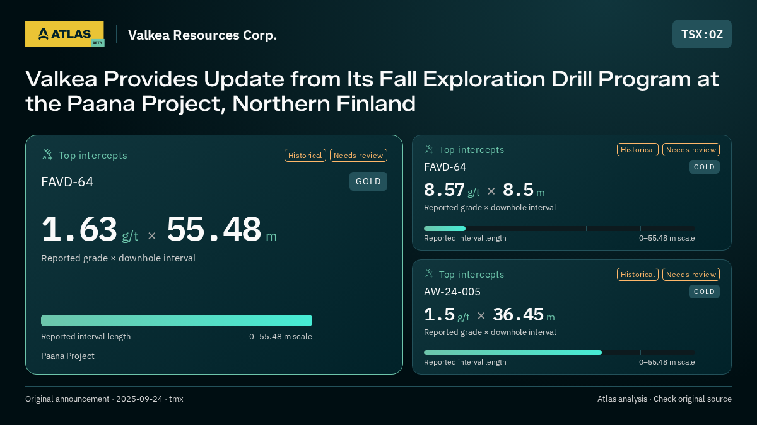Click the 36.45 m interval value
The height and width of the screenshot is (425, 757).
[x=524, y=314]
